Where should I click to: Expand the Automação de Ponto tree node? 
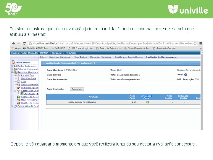tap(12, 106)
